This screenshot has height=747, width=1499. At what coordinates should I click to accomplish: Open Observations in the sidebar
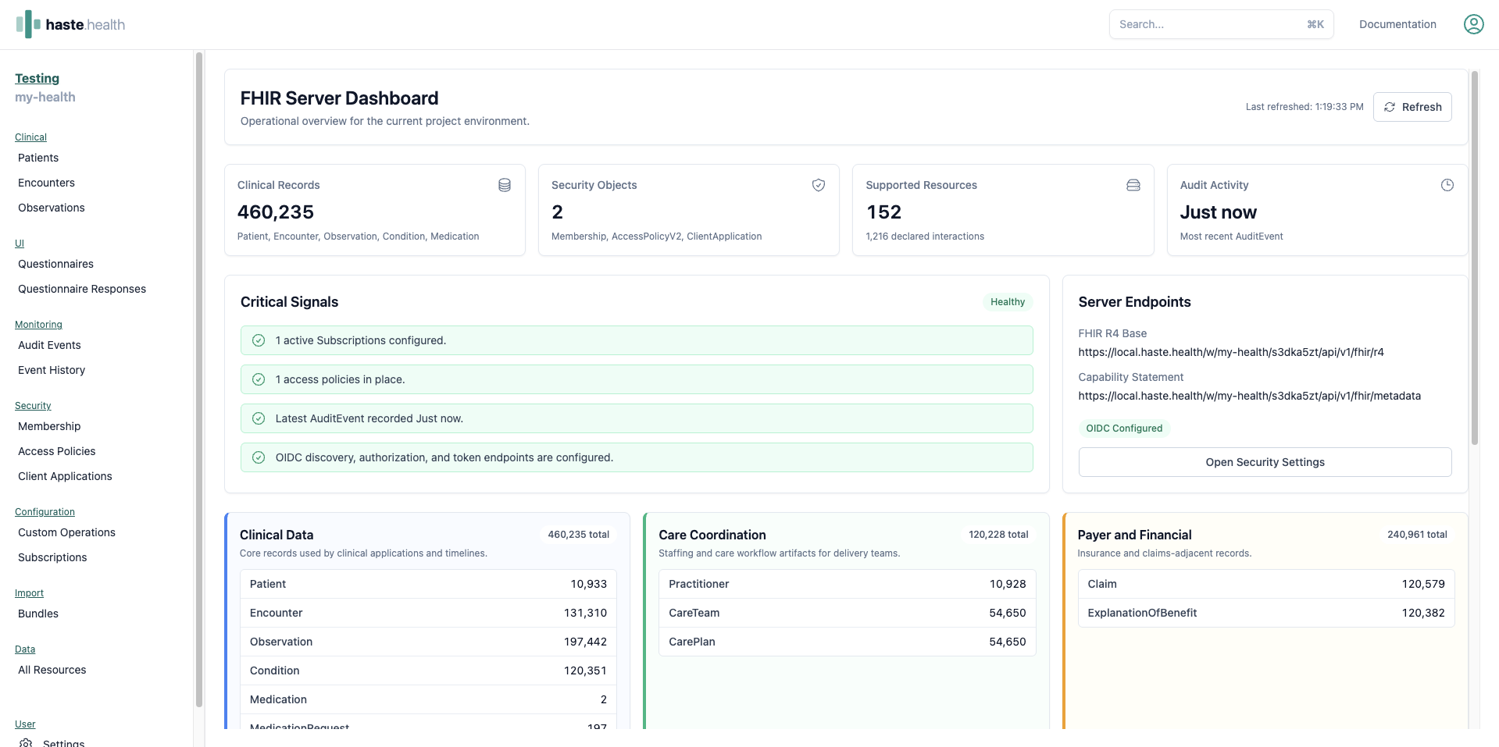click(x=52, y=208)
